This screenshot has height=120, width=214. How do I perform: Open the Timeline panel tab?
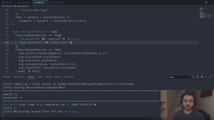pos(48,77)
